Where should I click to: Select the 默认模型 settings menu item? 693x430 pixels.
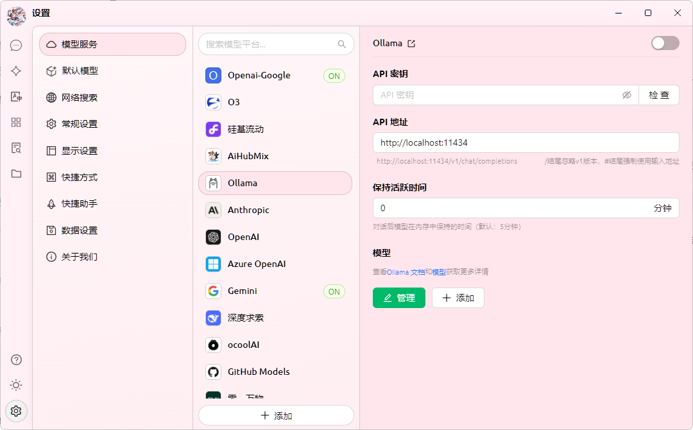[80, 71]
